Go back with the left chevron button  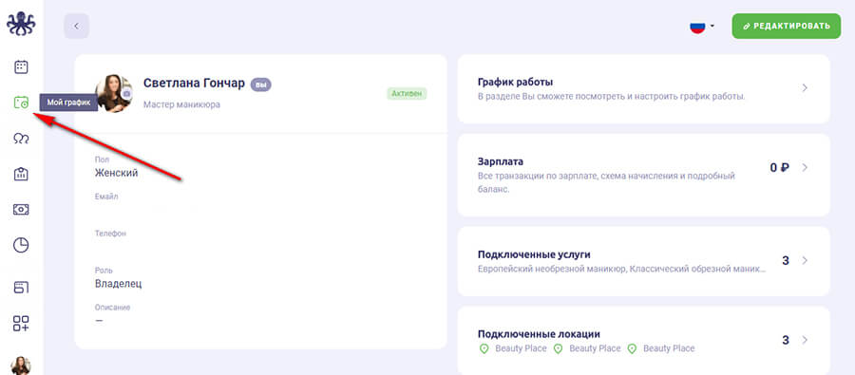coord(76,26)
